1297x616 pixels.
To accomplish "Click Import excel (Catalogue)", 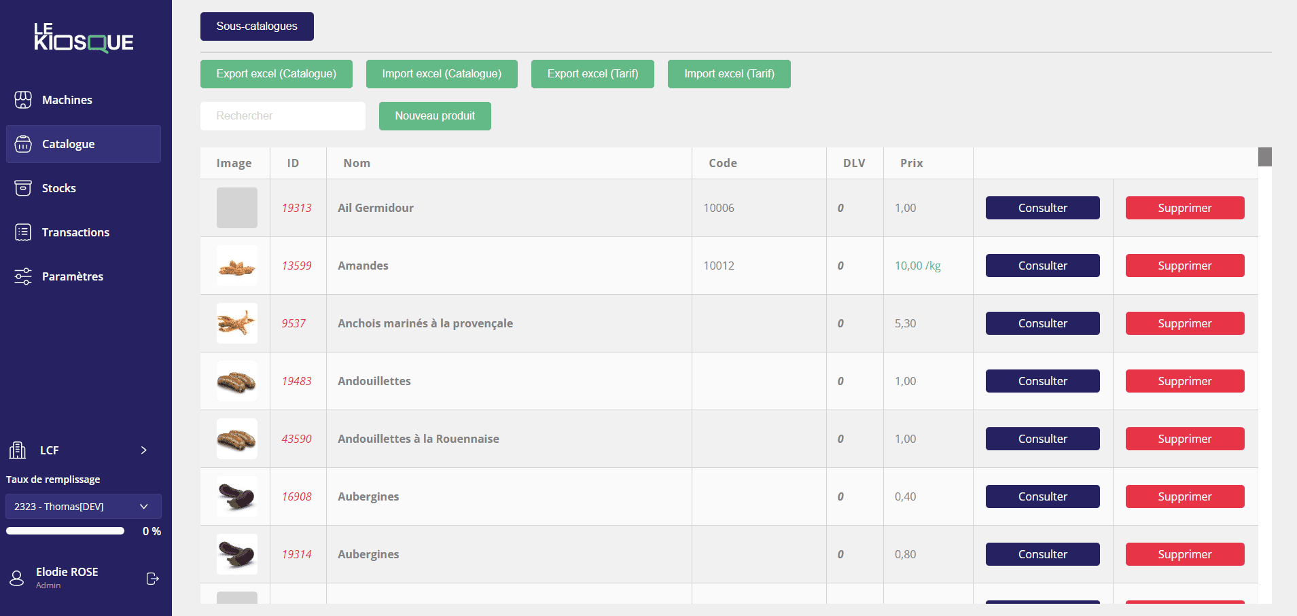I will click(442, 74).
